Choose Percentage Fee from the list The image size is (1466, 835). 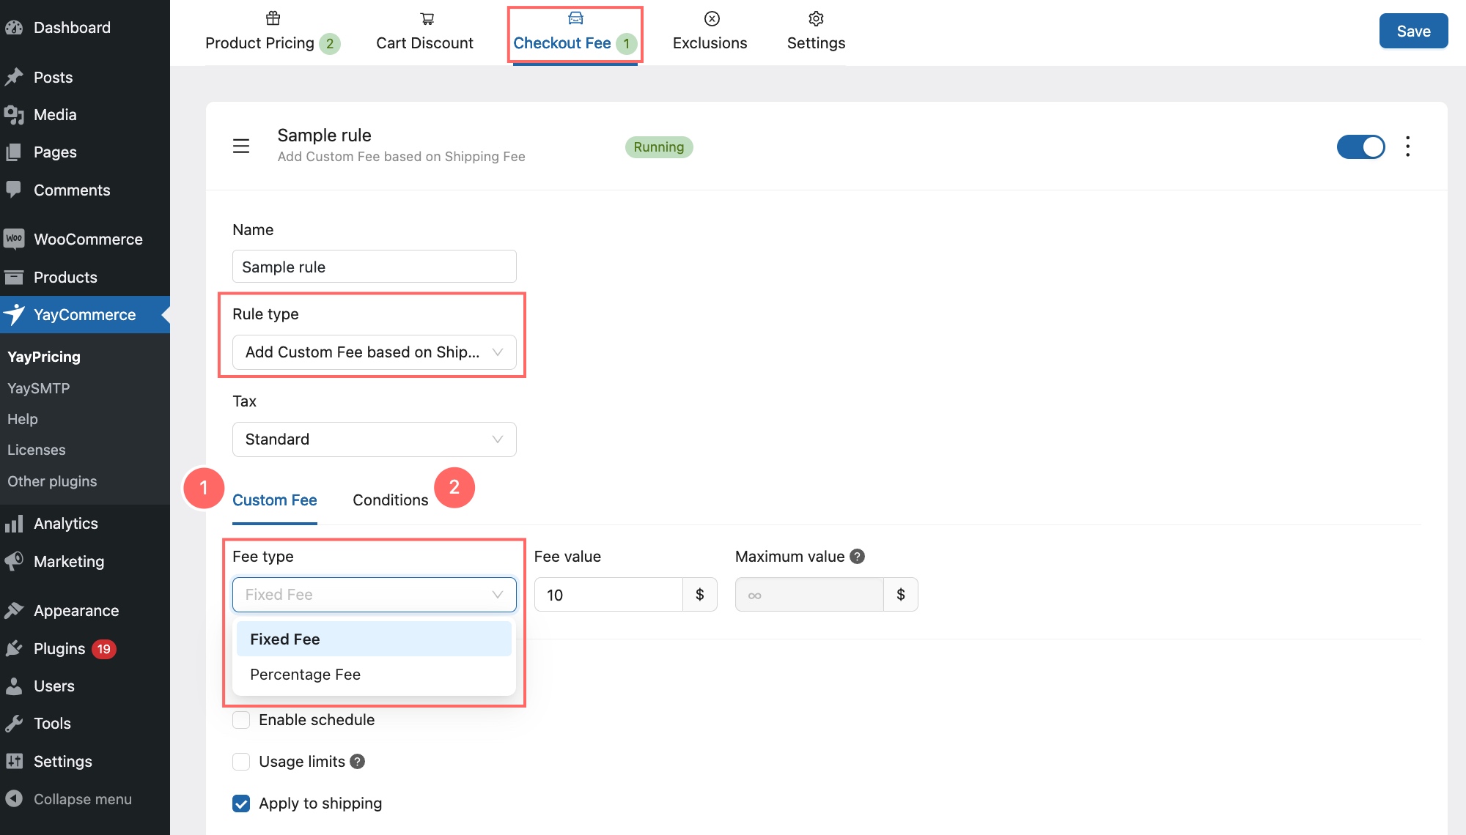[x=305, y=675]
